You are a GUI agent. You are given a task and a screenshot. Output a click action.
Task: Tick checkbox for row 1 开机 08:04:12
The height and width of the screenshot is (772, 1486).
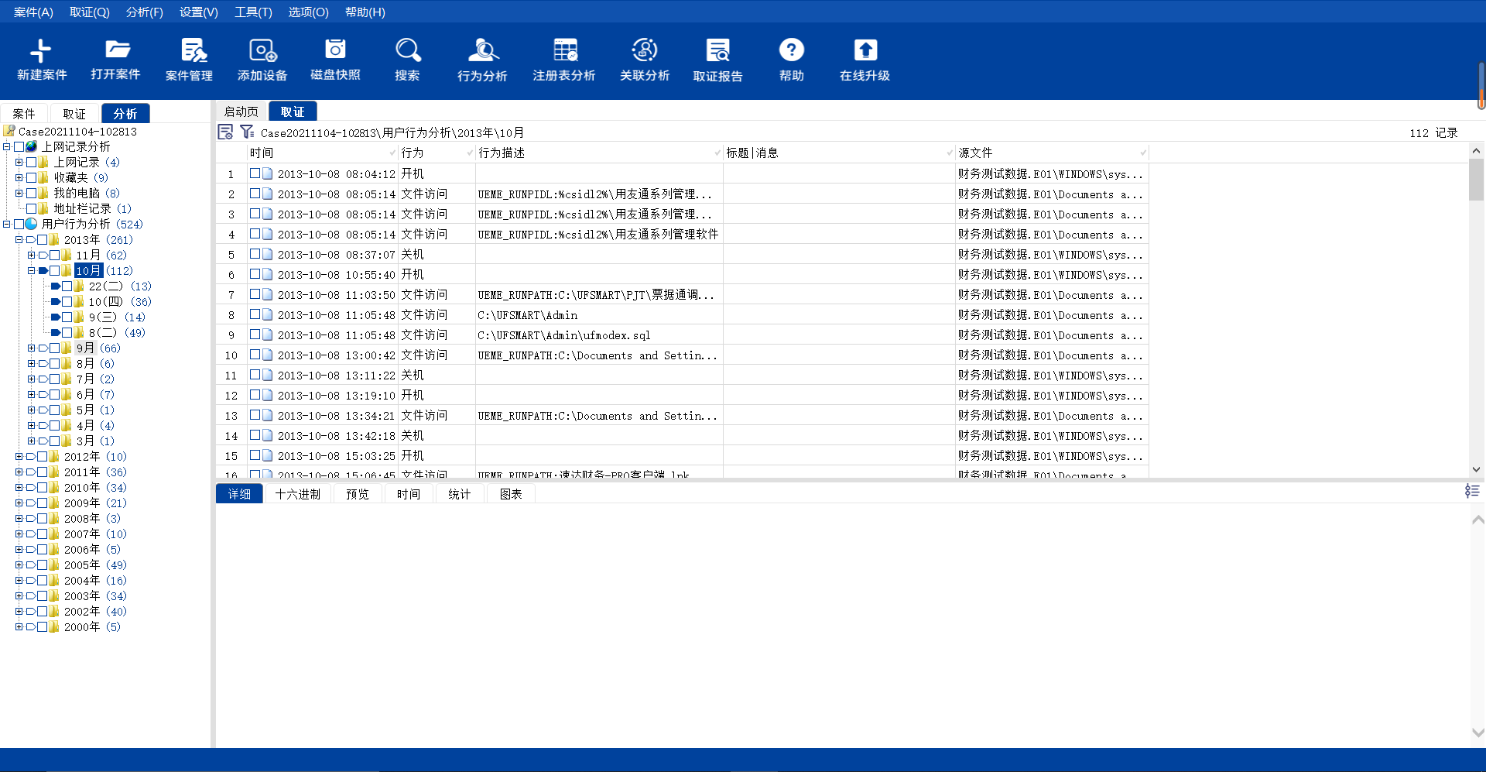[255, 173]
